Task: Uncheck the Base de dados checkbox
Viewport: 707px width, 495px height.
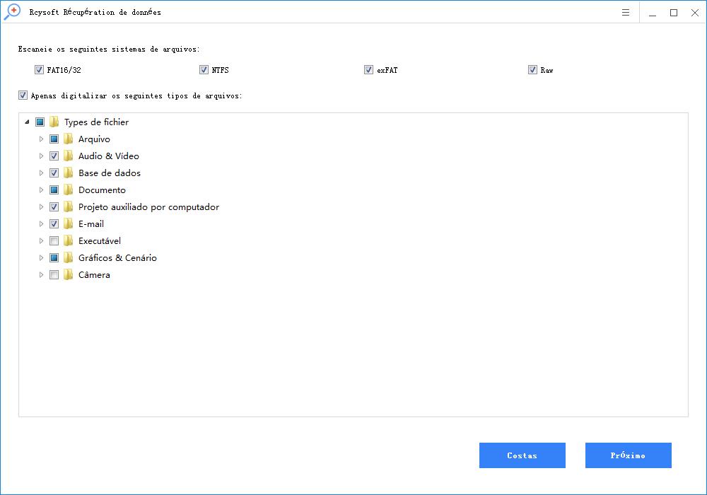Action: tap(54, 173)
